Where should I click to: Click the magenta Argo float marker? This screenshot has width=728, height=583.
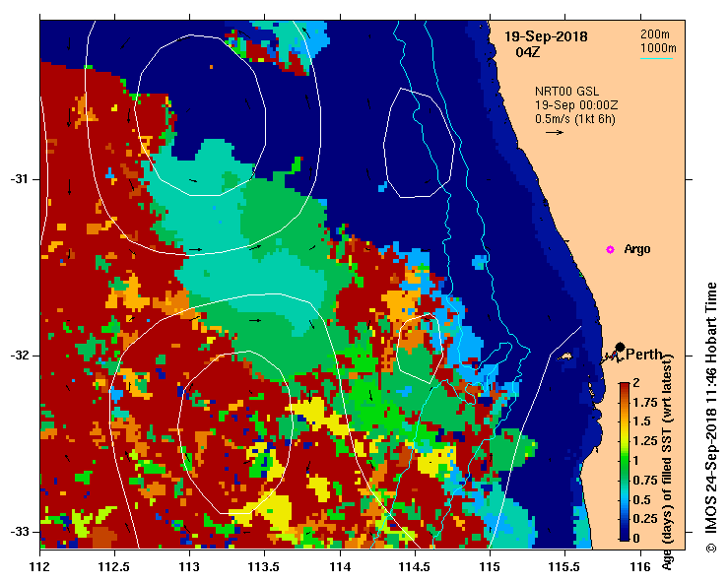tap(610, 250)
